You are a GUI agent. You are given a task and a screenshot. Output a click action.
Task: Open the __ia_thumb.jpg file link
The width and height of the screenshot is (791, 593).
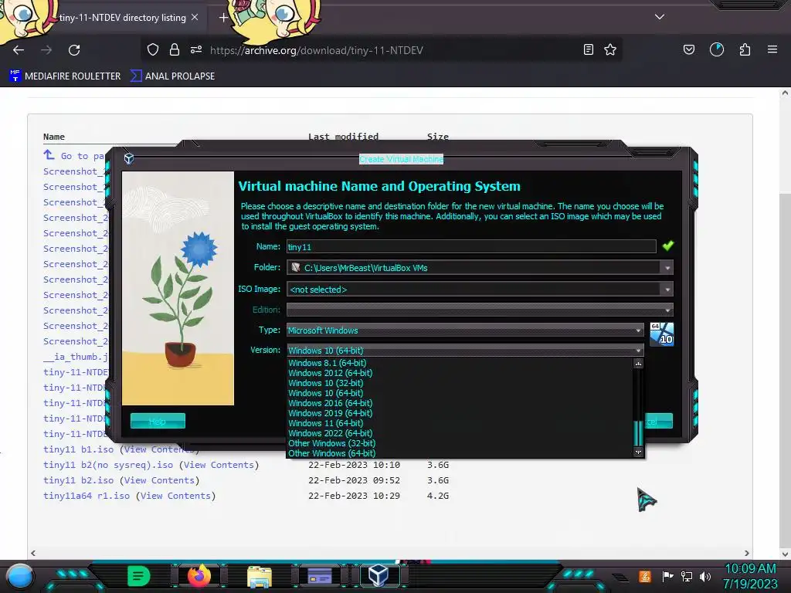(75, 357)
